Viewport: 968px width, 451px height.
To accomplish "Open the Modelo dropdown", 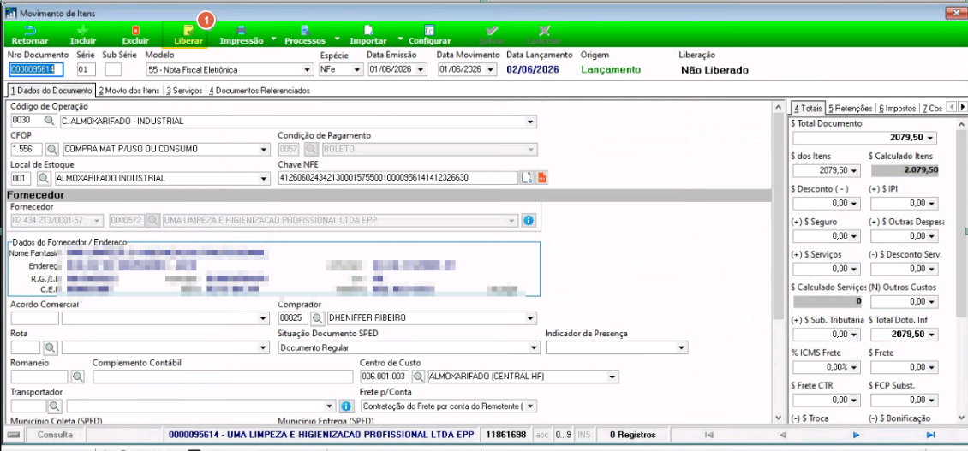I will pos(307,70).
